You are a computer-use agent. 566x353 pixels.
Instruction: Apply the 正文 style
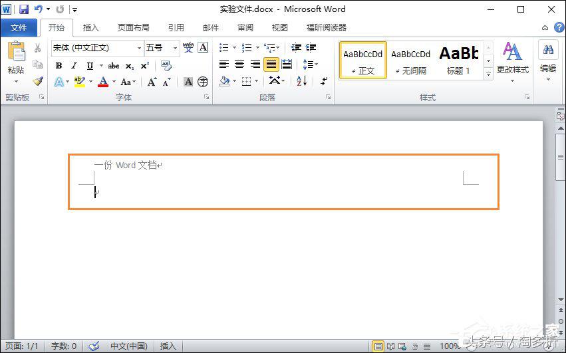pos(362,60)
